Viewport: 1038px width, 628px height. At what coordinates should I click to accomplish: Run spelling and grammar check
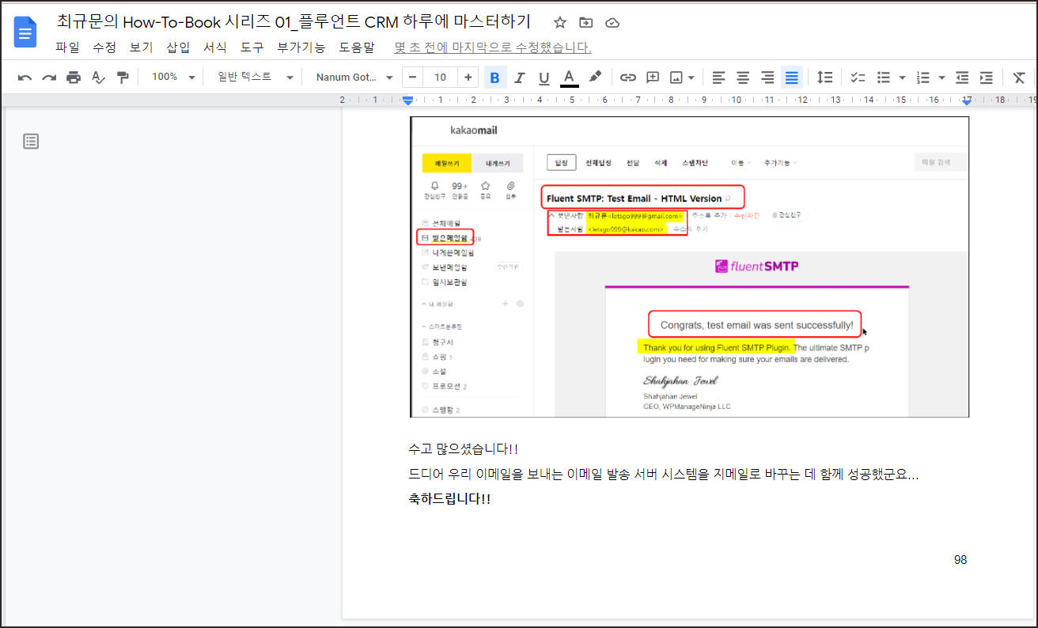[x=98, y=78]
